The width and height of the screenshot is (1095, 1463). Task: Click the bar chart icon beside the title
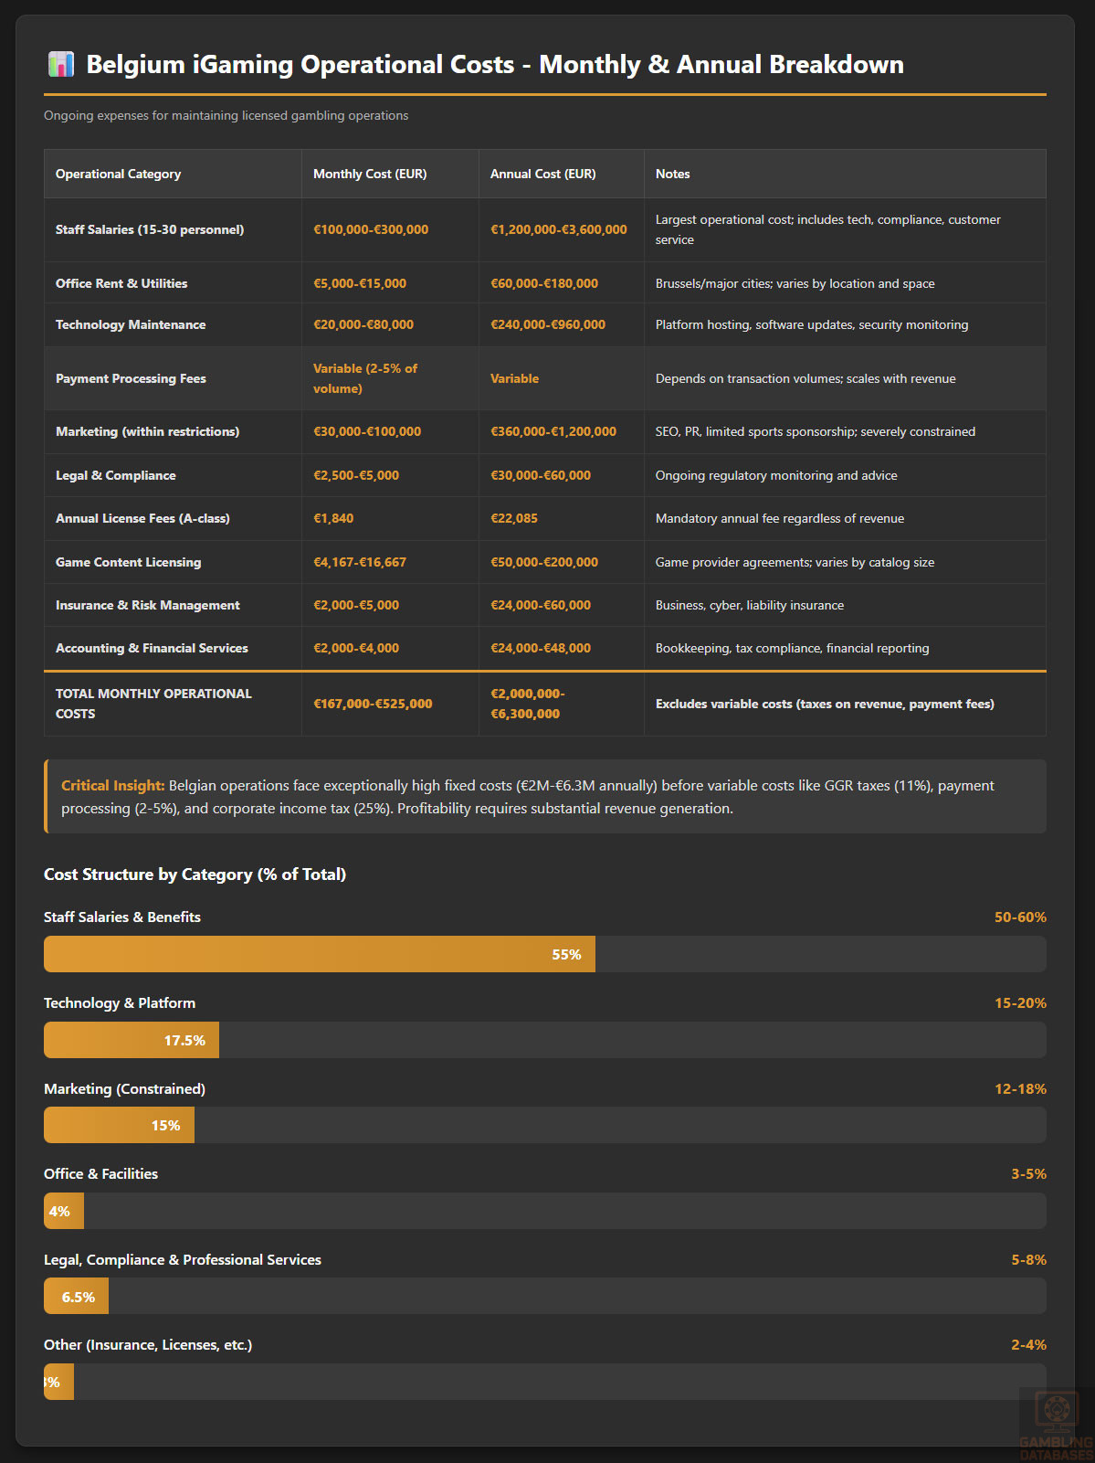[60, 65]
